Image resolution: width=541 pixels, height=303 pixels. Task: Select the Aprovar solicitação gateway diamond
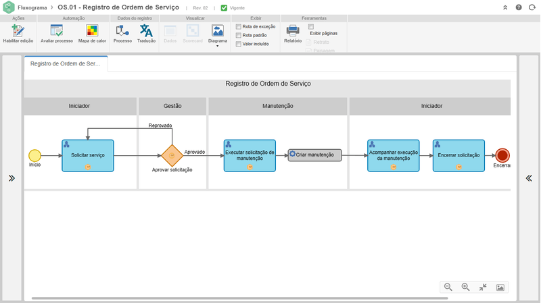tap(172, 156)
